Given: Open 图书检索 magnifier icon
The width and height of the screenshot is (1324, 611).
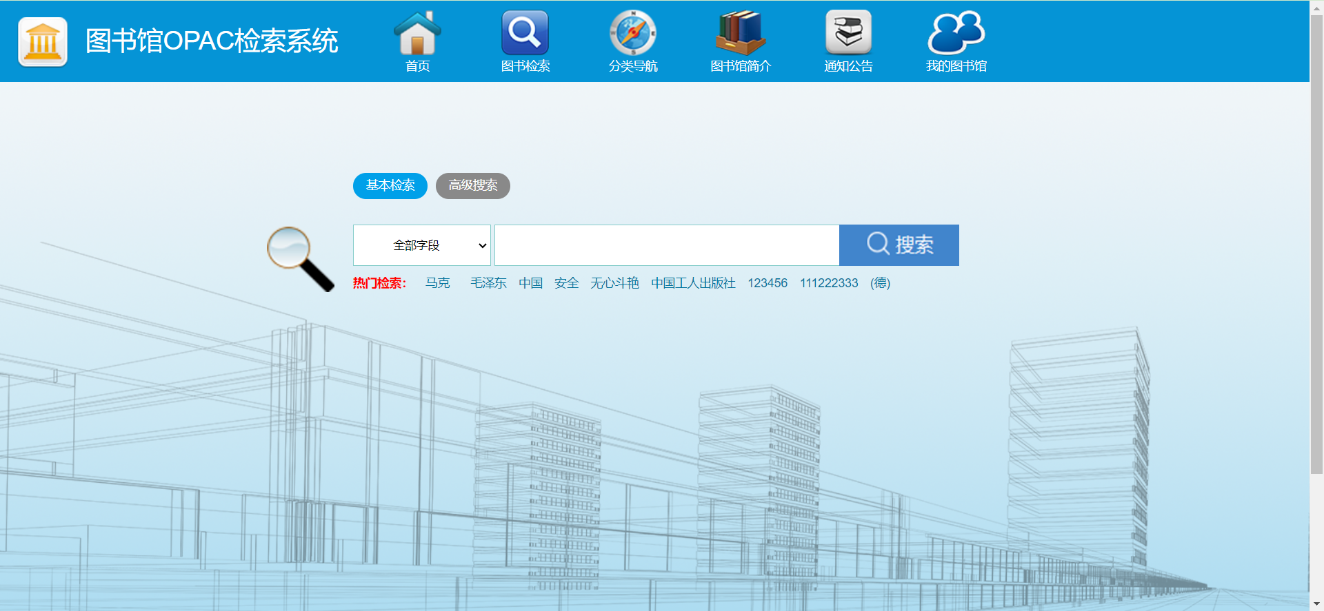Looking at the screenshot, I should pos(525,33).
